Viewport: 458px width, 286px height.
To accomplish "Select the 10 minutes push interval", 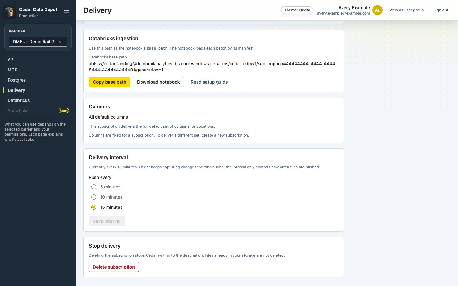I will point(94,197).
